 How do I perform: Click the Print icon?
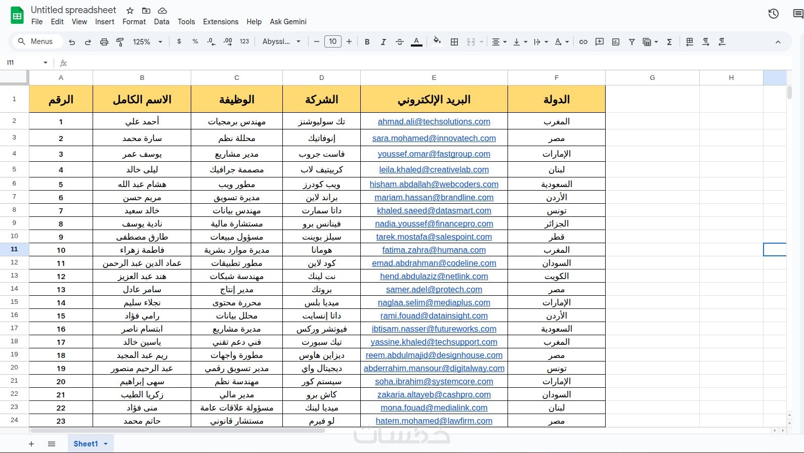pos(104,42)
